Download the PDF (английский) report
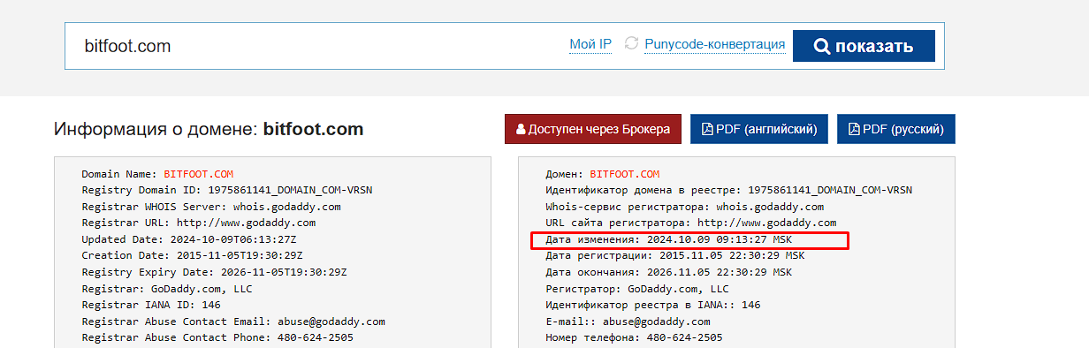Image resolution: width=1089 pixels, height=348 pixels. (759, 129)
